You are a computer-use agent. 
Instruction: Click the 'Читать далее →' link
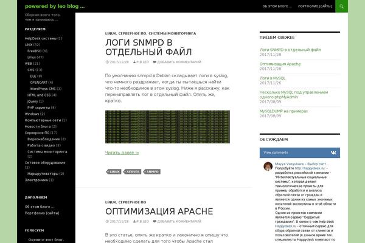click(122, 152)
